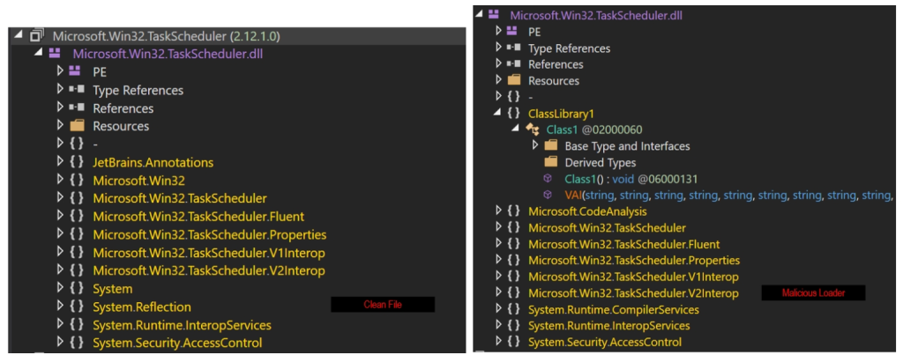Collapse ClassLibrary1 namespace in malicious loader
The image size is (903, 355).
pos(497,114)
